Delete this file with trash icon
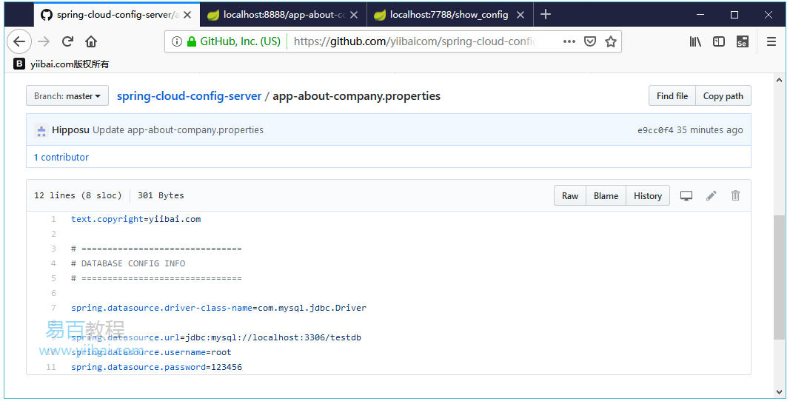 click(735, 196)
